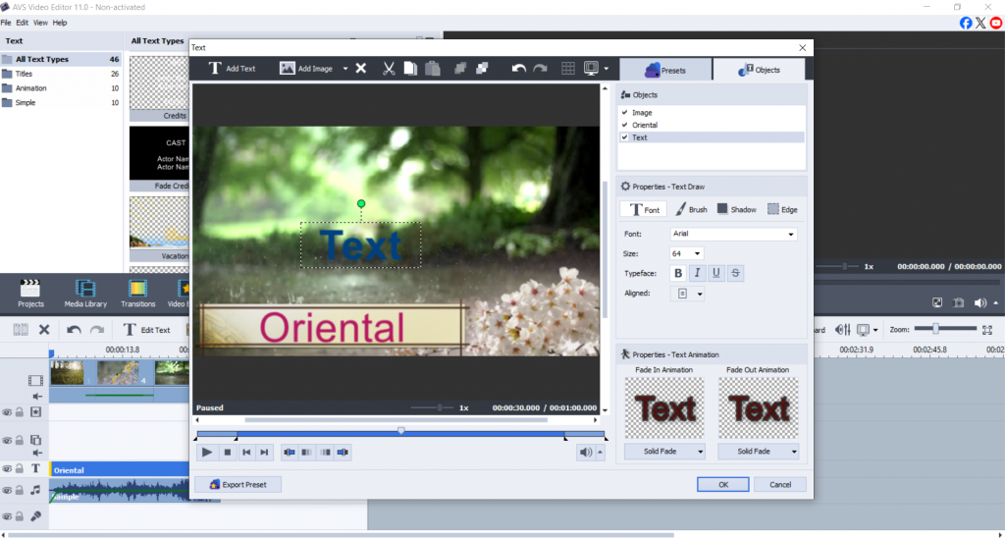Uncheck the Oriental object checkbox

click(x=625, y=125)
